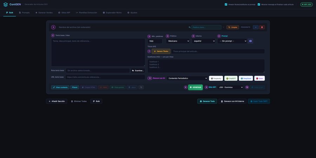Open the Idioma dropdown showing español

204,41
